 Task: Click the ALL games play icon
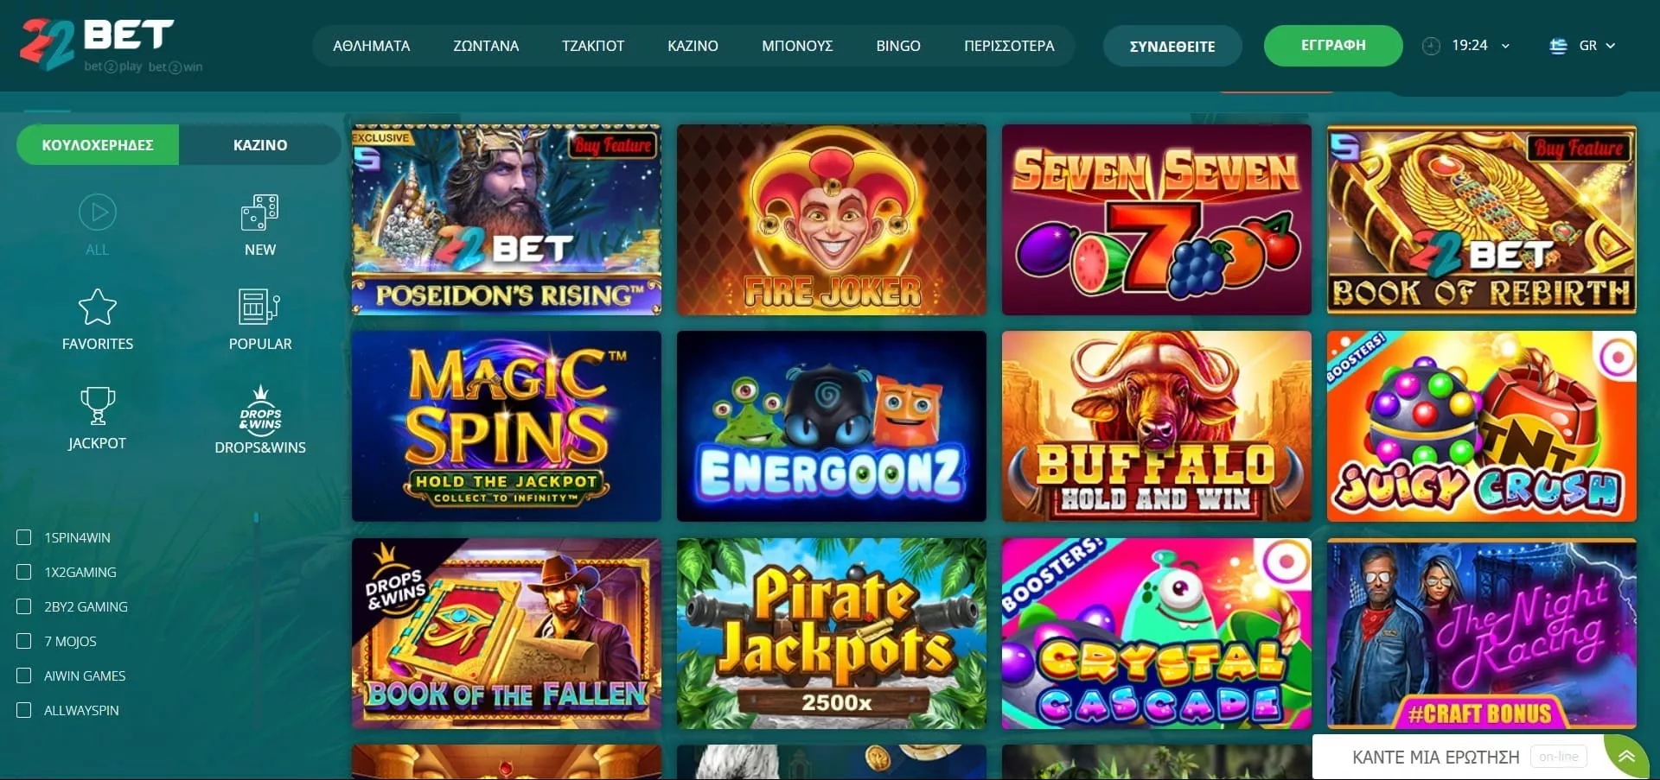pos(98,212)
